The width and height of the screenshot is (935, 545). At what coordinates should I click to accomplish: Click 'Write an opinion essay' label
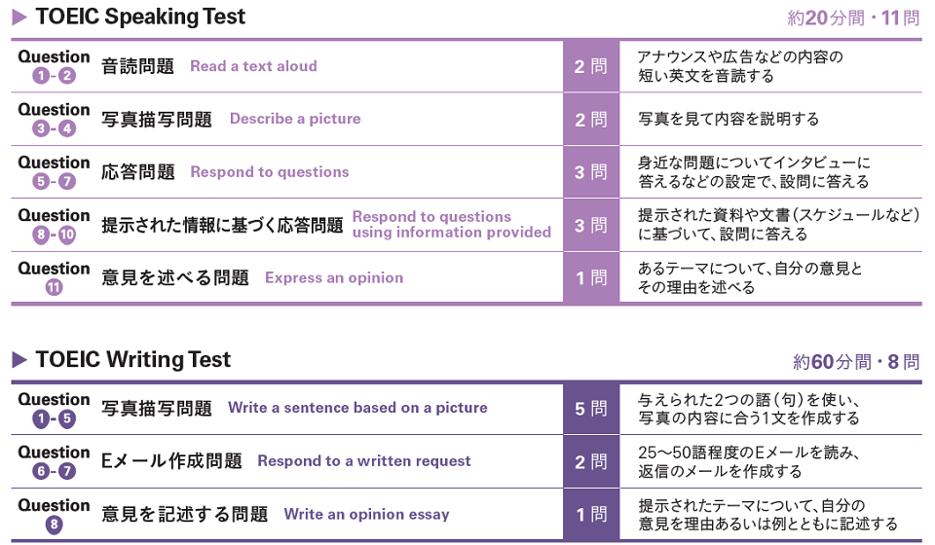[x=367, y=514]
